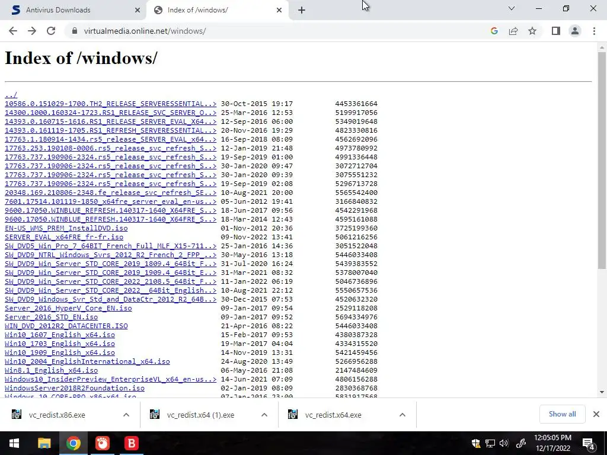Download Win10_1607_English_x64.iso

click(60, 335)
